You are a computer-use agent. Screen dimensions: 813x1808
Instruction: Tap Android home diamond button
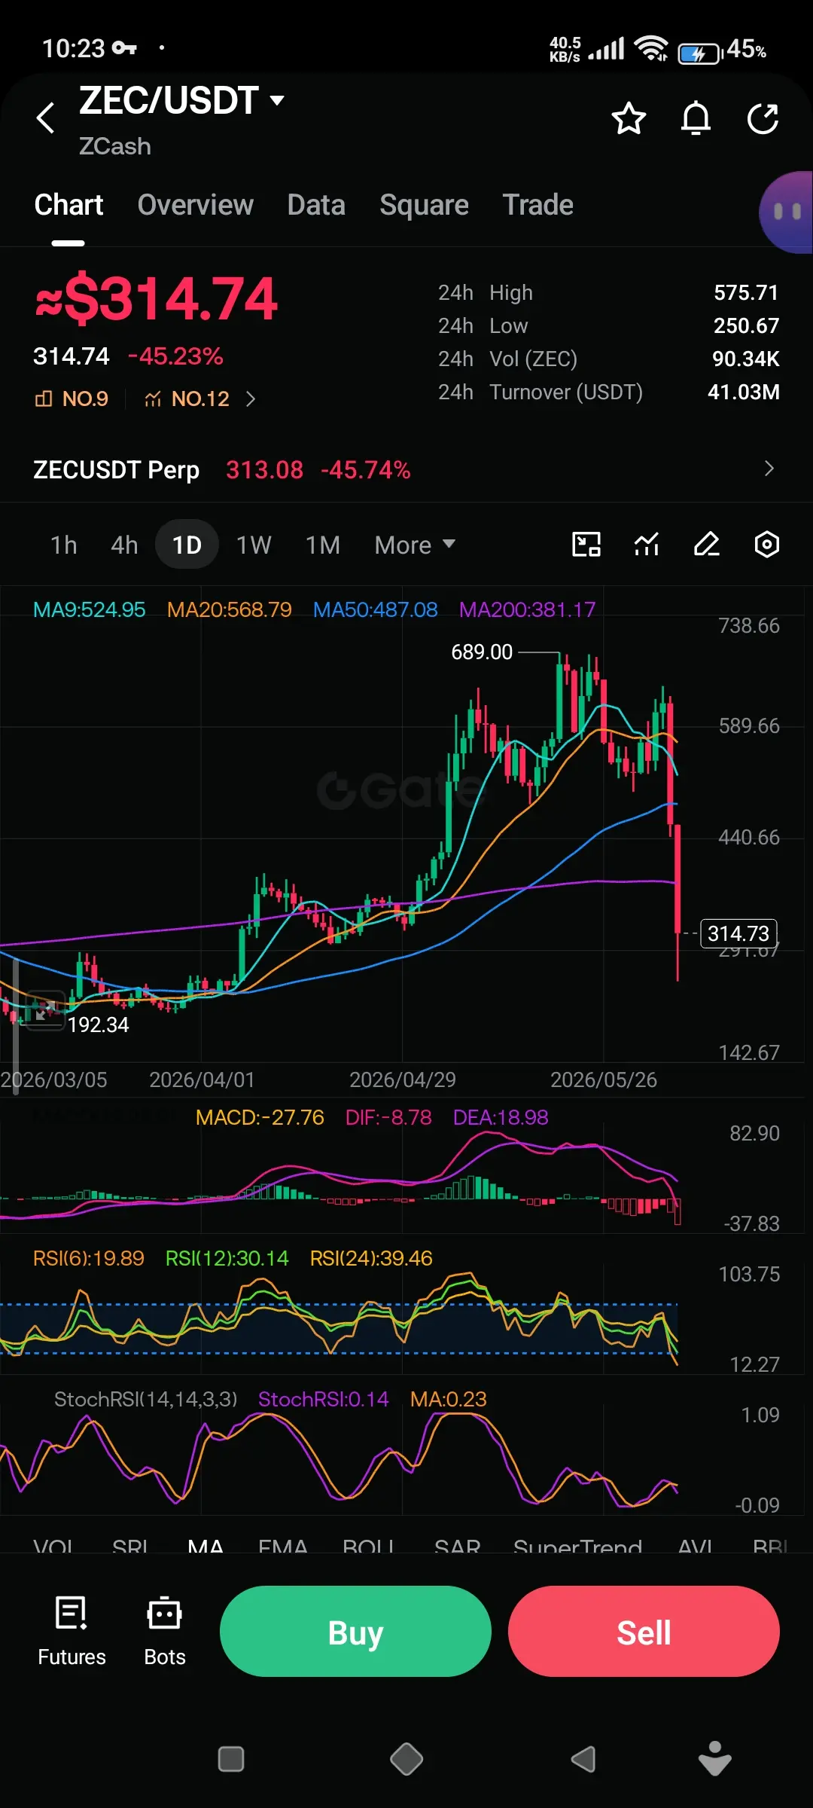(x=406, y=1760)
